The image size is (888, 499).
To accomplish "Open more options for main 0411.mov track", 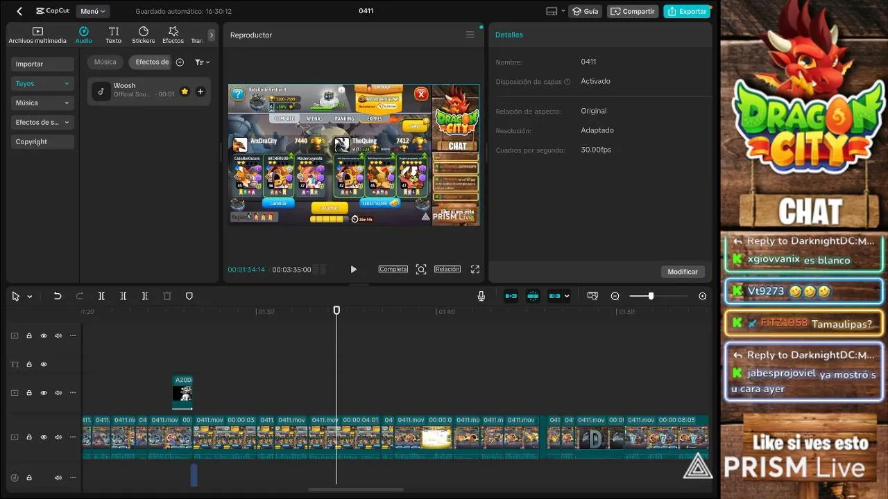I will pyautogui.click(x=73, y=437).
